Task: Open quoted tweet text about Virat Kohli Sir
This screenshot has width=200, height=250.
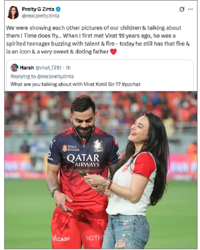Action: (x=75, y=84)
